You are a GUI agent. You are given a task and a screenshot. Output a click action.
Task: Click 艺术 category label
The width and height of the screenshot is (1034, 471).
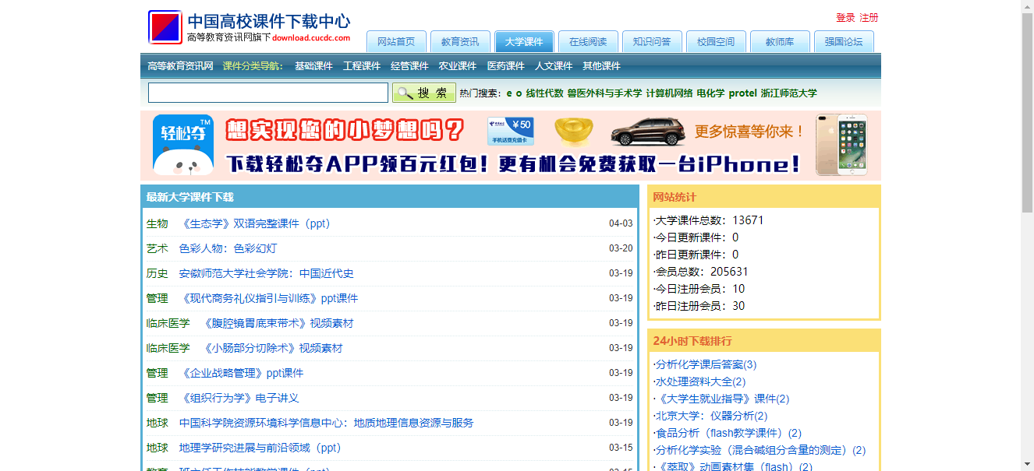(x=157, y=248)
